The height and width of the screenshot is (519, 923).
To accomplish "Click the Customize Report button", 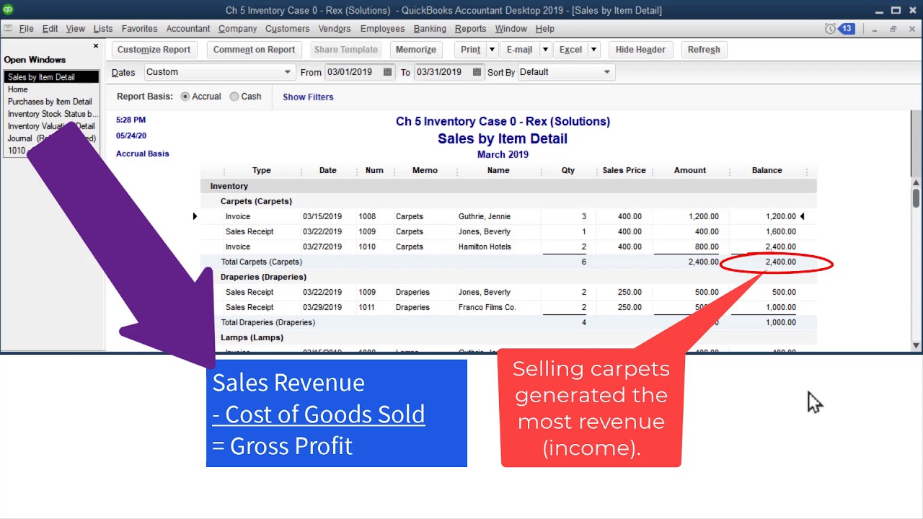I will [x=154, y=50].
